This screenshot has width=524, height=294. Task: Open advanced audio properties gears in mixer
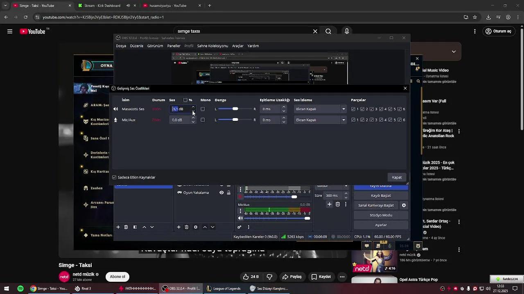click(239, 227)
